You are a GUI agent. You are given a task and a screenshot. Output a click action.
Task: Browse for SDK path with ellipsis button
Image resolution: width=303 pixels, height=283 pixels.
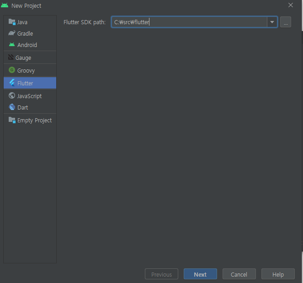286,22
